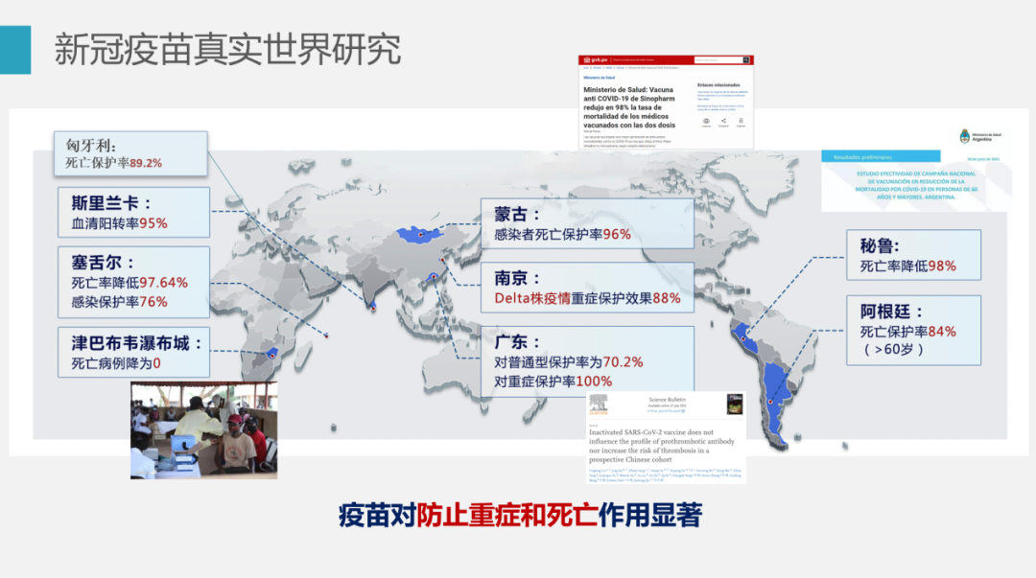Click the search magnifier icon on the gob.pe page
The image size is (1036, 578).
coord(745,59)
